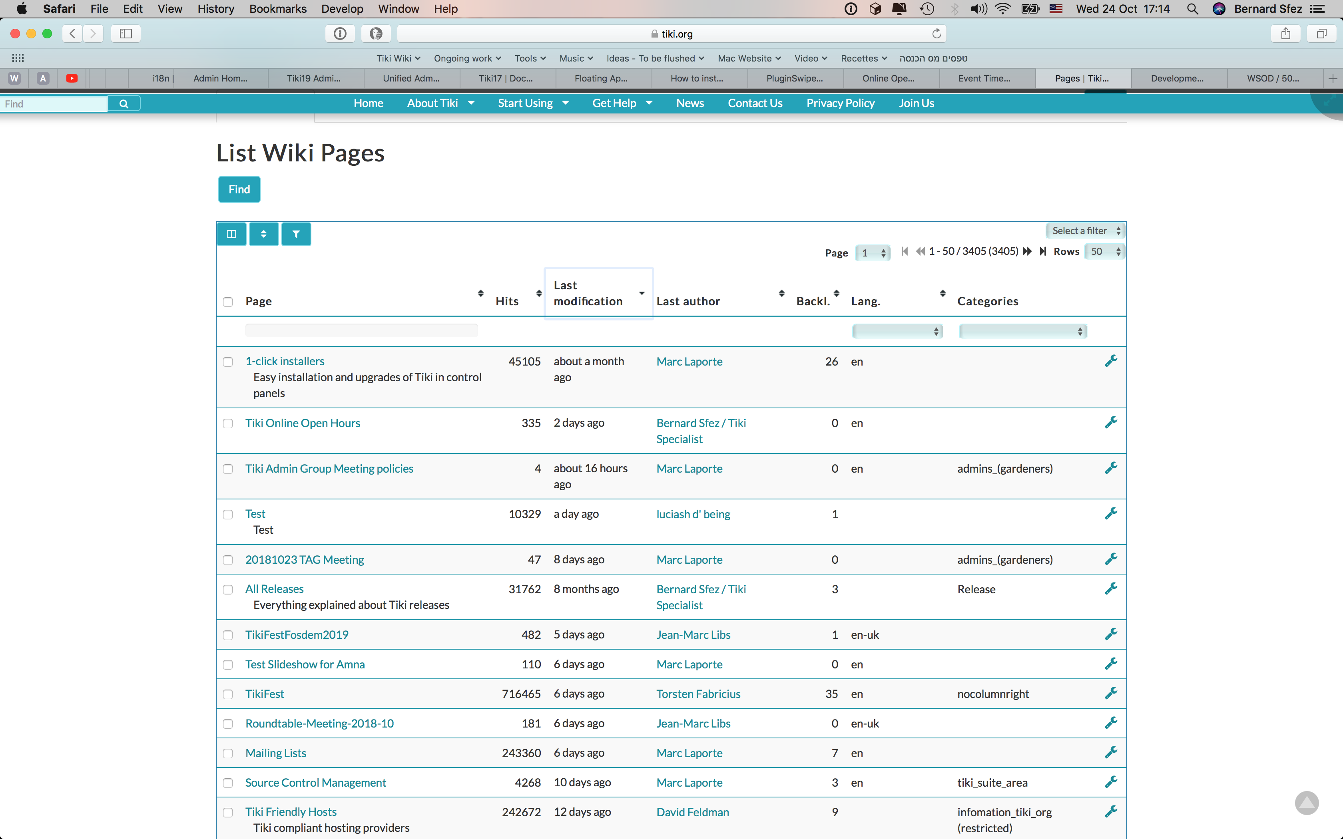
Task: Jump to the last page of results
Action: pos(1043,251)
